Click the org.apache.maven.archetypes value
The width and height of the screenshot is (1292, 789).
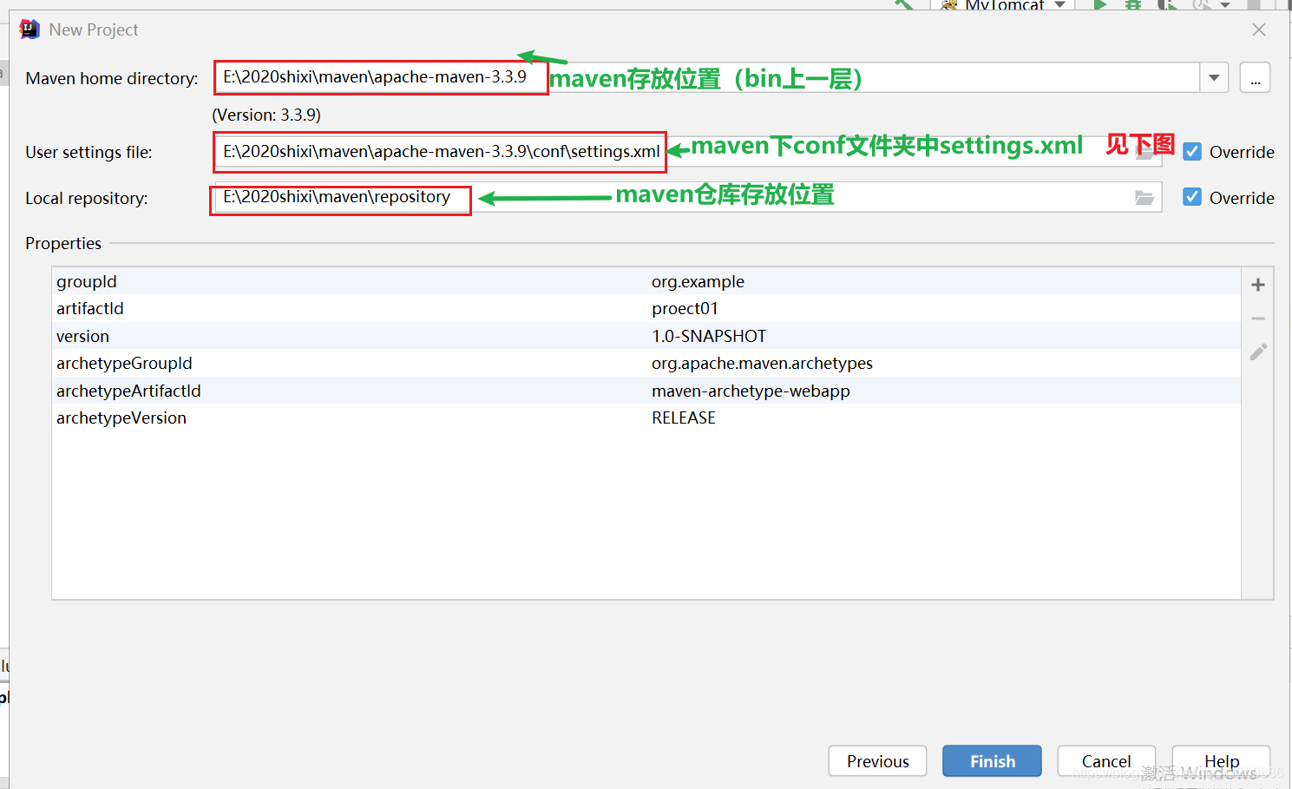[762, 363]
